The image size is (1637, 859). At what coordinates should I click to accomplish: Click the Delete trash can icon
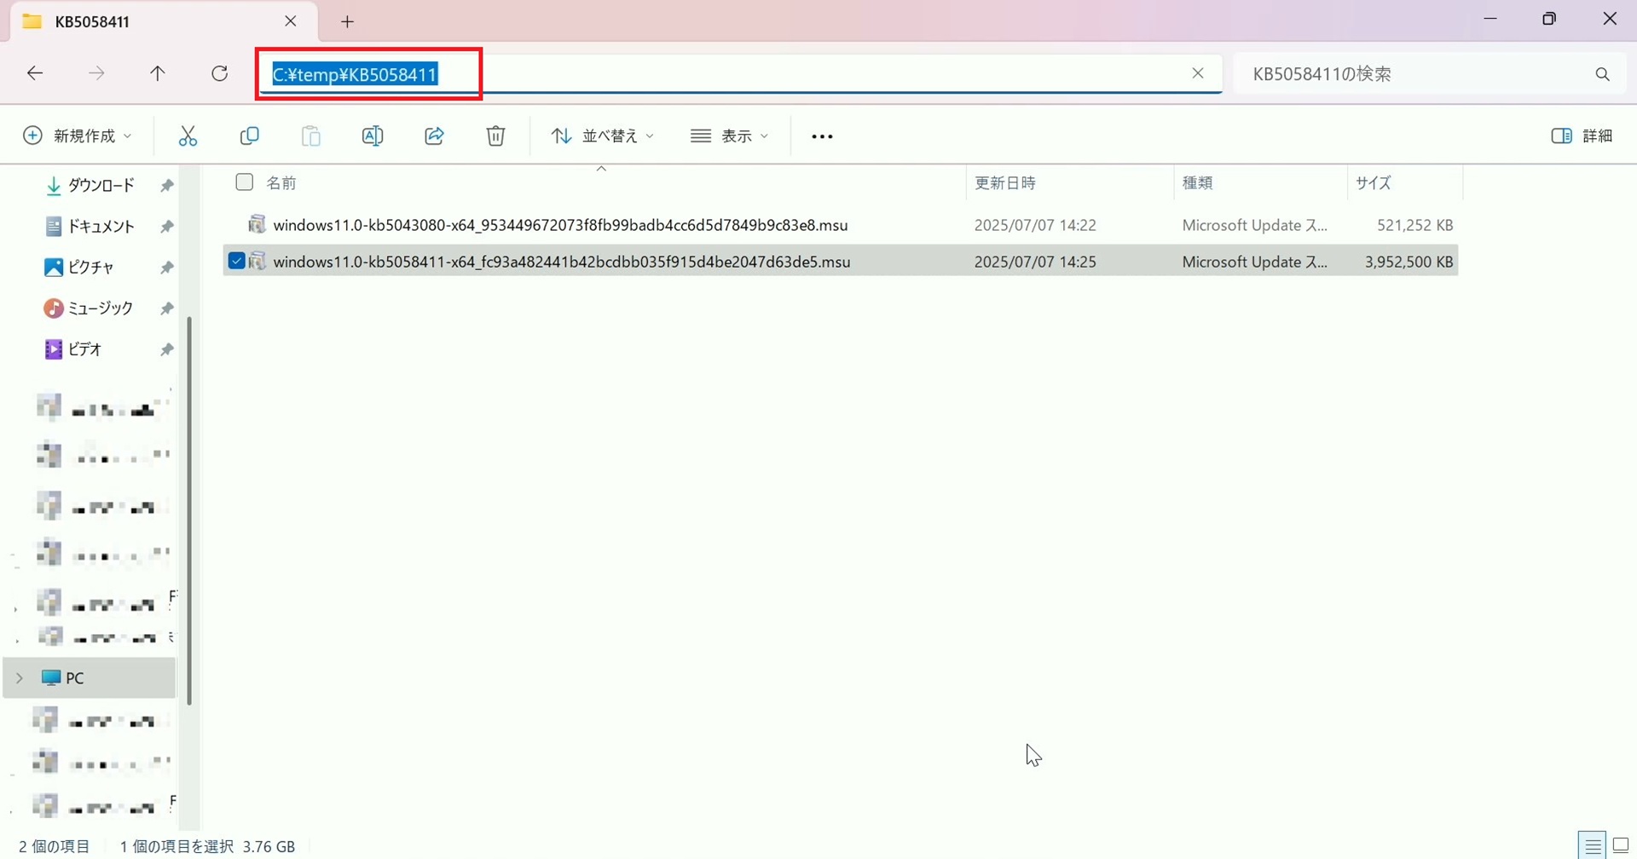coord(495,136)
